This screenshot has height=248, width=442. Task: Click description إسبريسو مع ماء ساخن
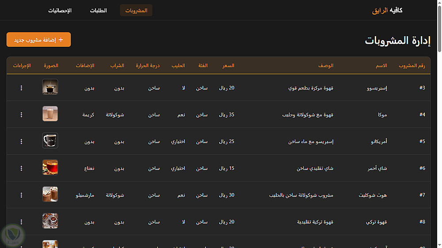tap(311, 142)
